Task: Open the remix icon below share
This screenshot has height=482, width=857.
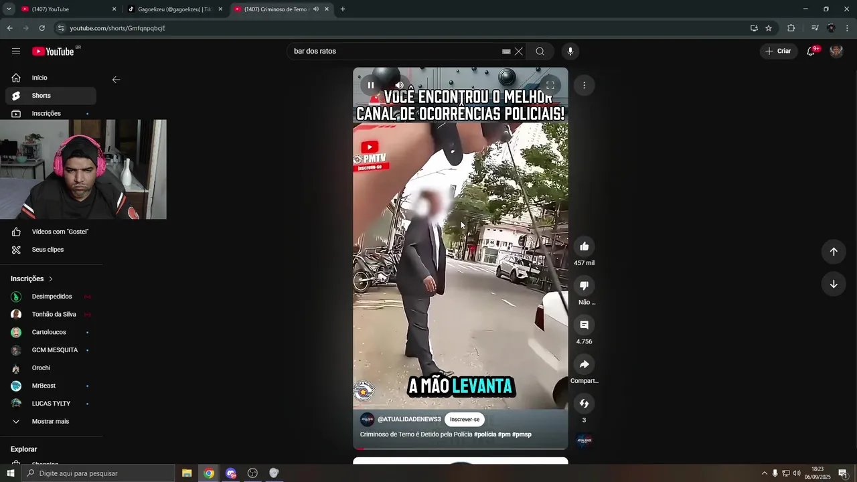Action: (584, 403)
